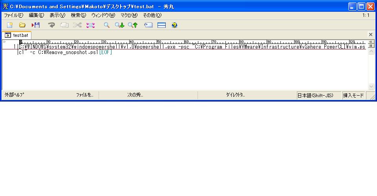
Task: Close the tab with the X at the tab bar's right end
Action: click(370, 34)
